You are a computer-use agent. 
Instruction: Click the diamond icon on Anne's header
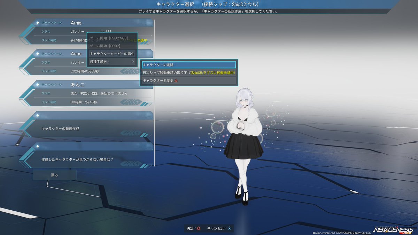[37, 54]
